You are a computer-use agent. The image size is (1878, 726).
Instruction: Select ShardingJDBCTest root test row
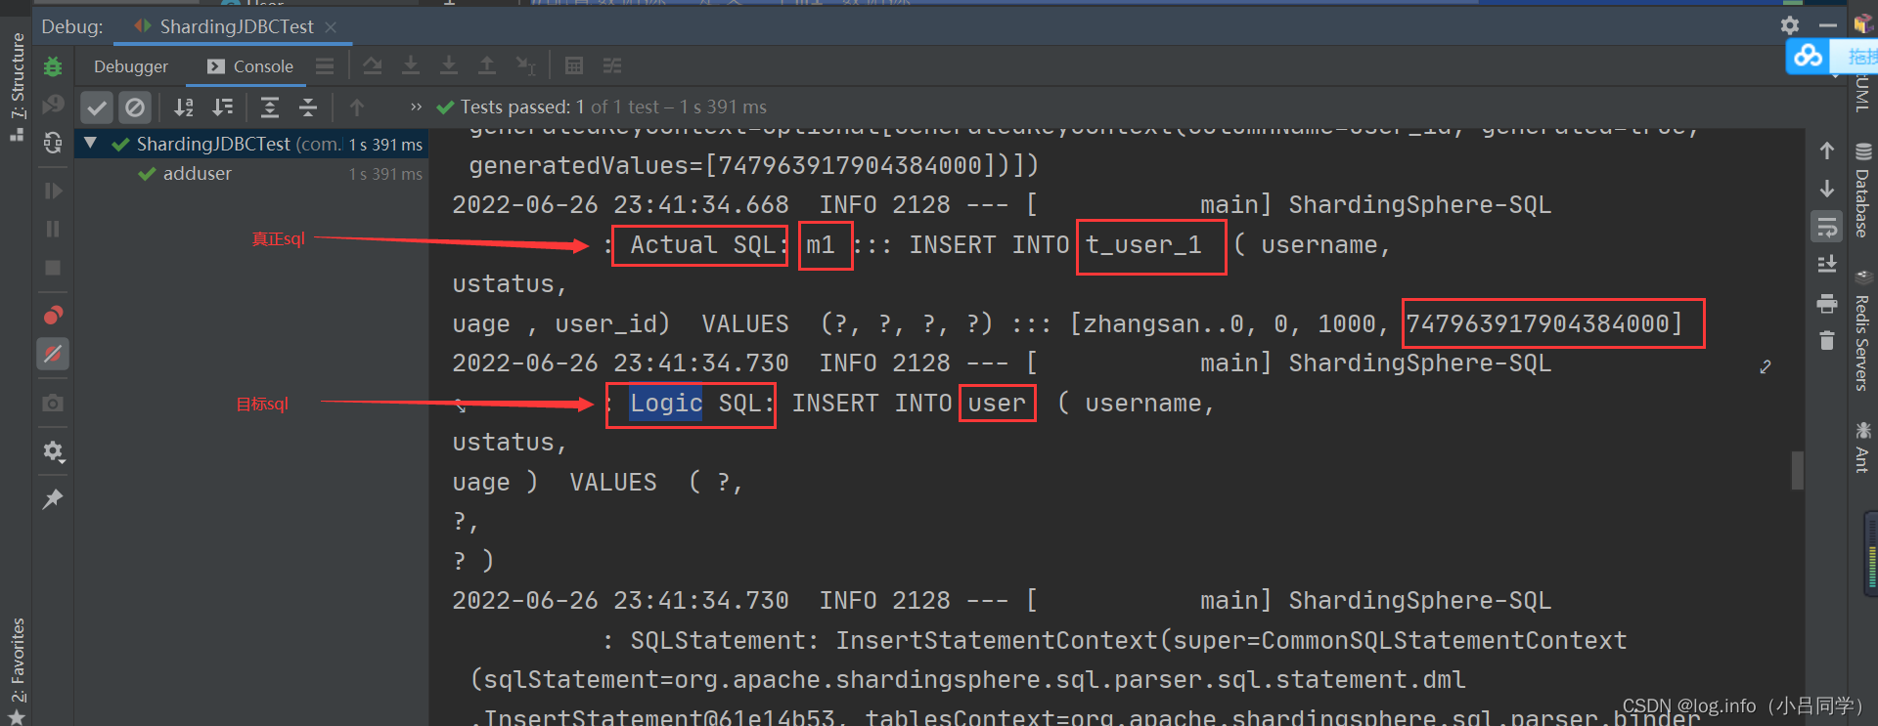252,145
